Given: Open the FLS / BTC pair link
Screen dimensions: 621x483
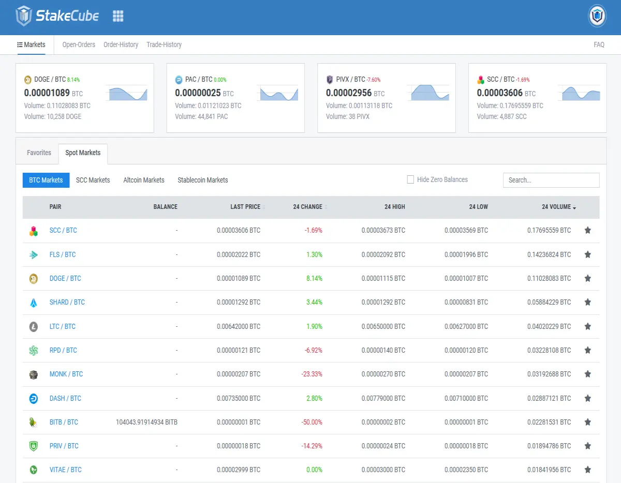Looking at the screenshot, I should pyautogui.click(x=63, y=254).
